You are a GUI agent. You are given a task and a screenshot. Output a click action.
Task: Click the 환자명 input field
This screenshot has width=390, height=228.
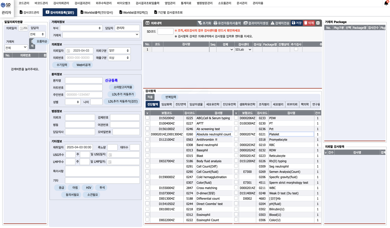(84, 80)
